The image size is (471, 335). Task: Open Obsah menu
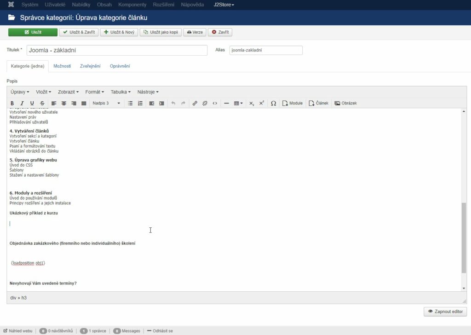[104, 5]
